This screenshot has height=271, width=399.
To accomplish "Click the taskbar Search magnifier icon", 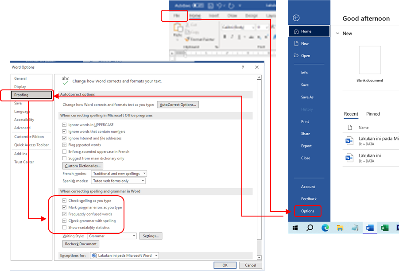I will [310, 228].
